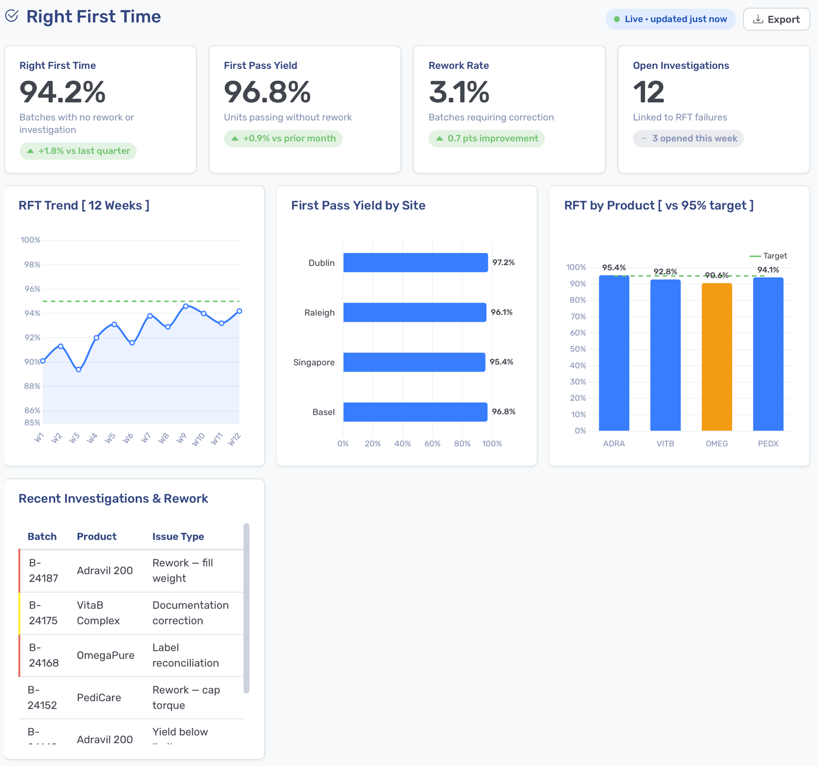Click the W9 peak data point on RFT Trend
This screenshot has width=818, height=766.
186,306
